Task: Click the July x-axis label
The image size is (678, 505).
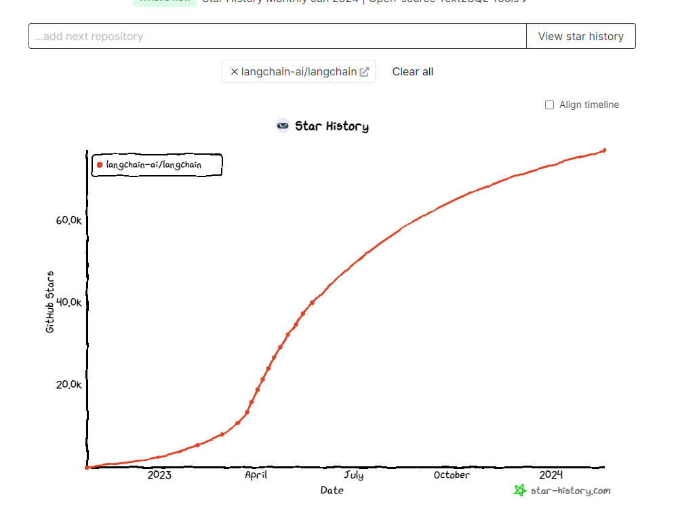Action: pos(354,475)
